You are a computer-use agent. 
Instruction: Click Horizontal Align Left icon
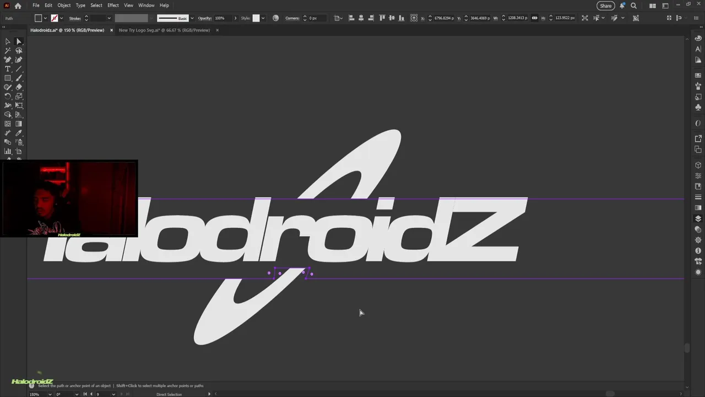(x=351, y=18)
